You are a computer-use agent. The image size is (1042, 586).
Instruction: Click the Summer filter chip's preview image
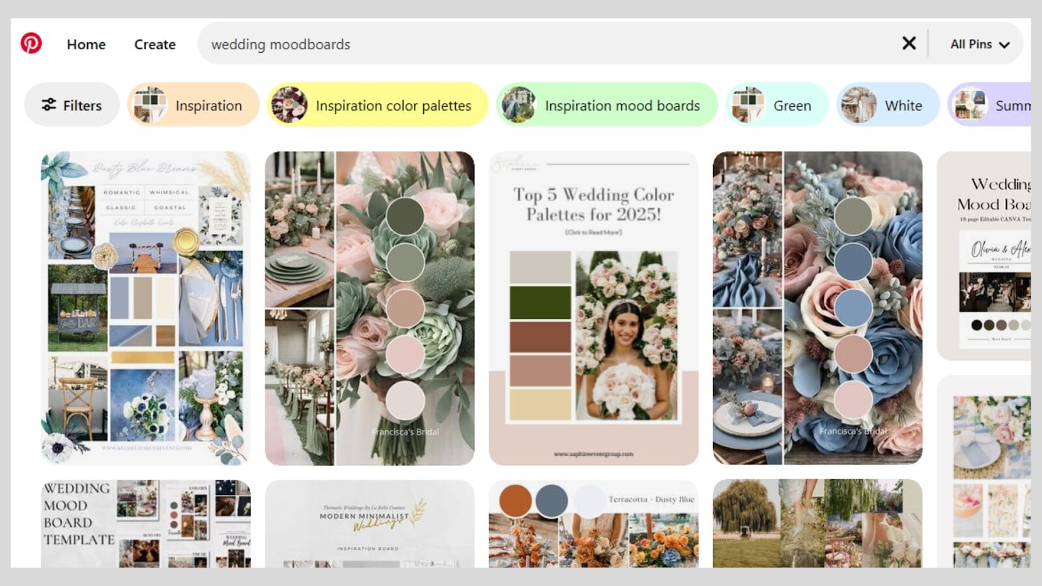(x=968, y=104)
